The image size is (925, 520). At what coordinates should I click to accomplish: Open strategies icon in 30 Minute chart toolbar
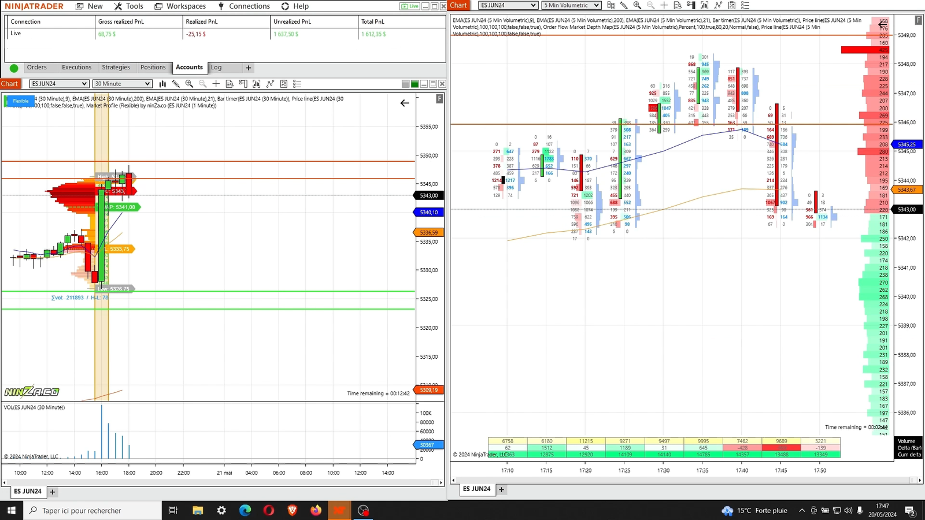click(x=270, y=84)
